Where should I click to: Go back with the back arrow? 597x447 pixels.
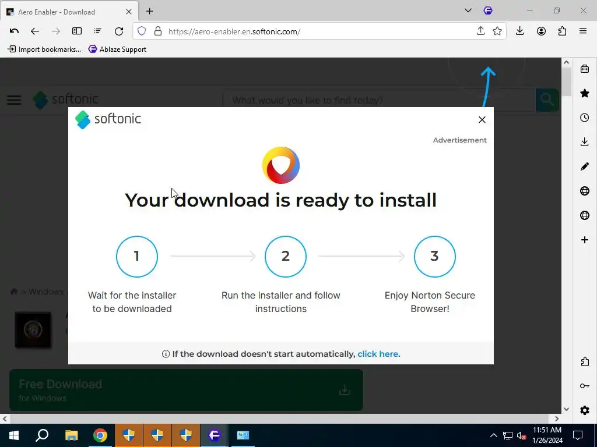tap(34, 31)
